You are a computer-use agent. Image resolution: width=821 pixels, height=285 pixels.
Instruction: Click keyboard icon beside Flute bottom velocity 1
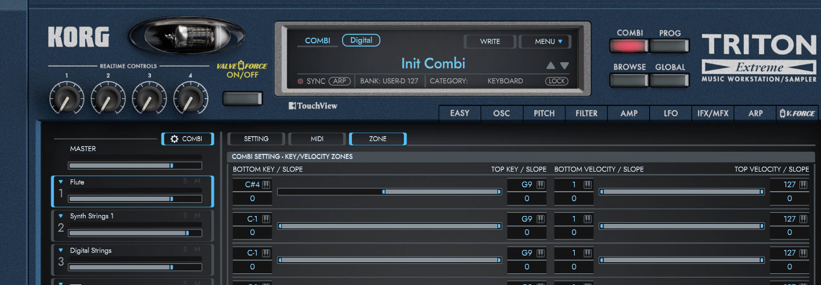tap(588, 185)
